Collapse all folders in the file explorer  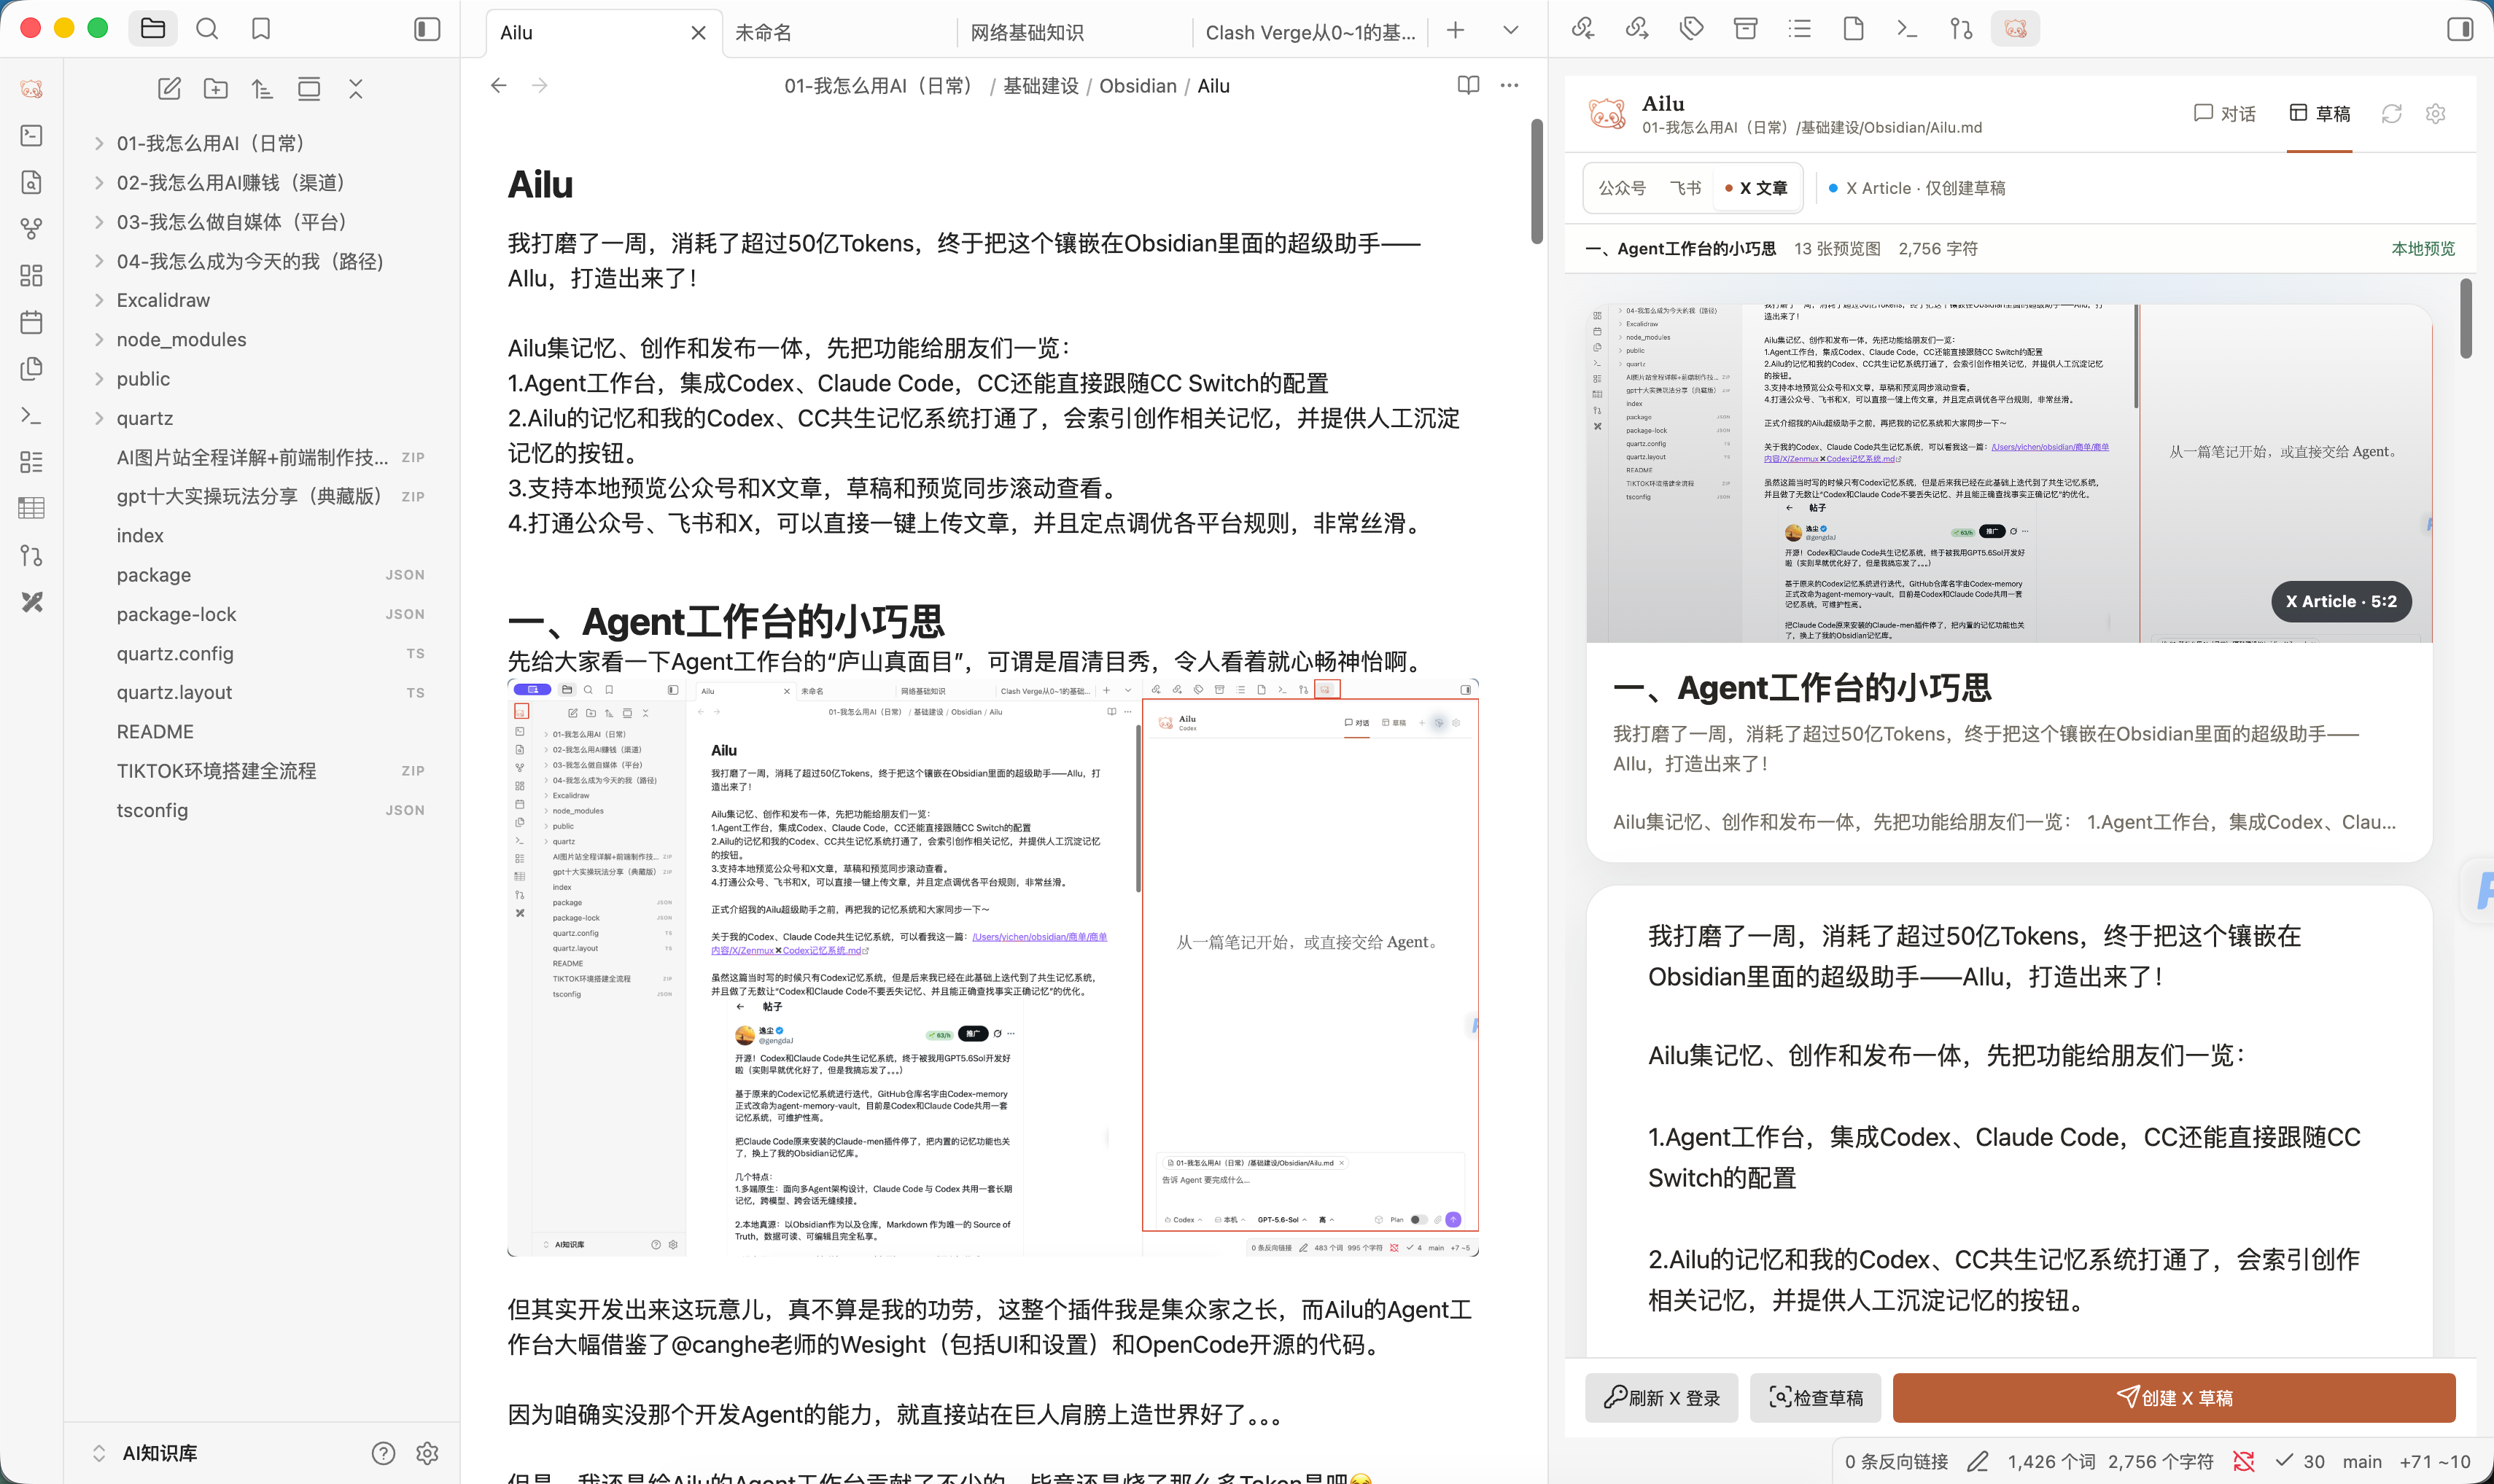click(x=356, y=89)
